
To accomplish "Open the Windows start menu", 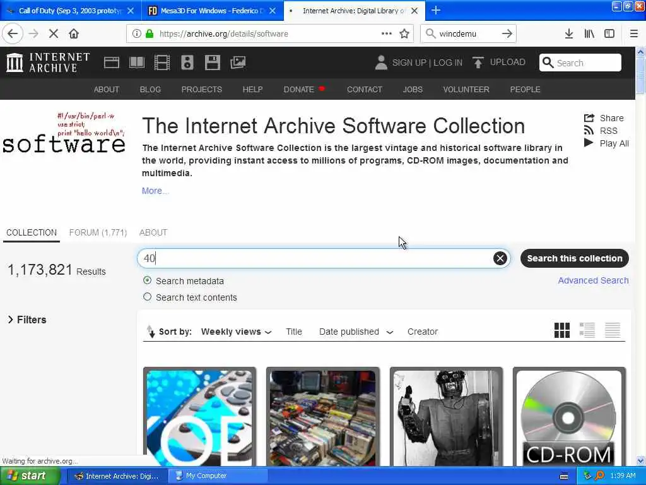I will 30,476.
